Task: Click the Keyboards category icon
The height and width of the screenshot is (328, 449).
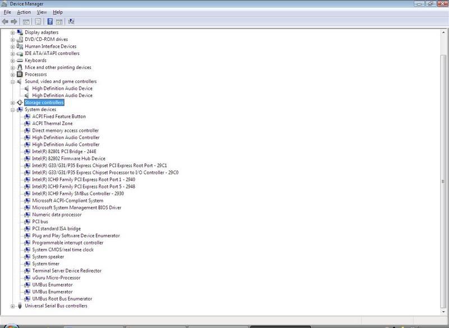Action: (x=20, y=61)
